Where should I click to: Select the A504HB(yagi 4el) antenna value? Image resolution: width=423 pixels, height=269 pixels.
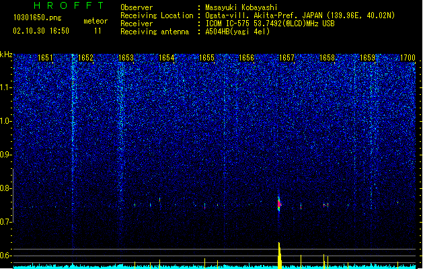[237, 32]
